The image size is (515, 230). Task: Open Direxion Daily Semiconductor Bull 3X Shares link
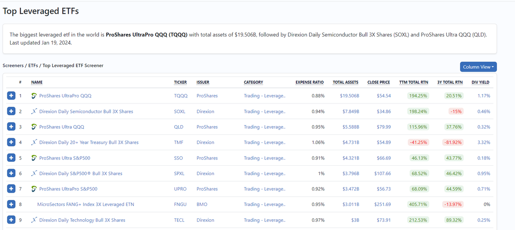[86, 111]
